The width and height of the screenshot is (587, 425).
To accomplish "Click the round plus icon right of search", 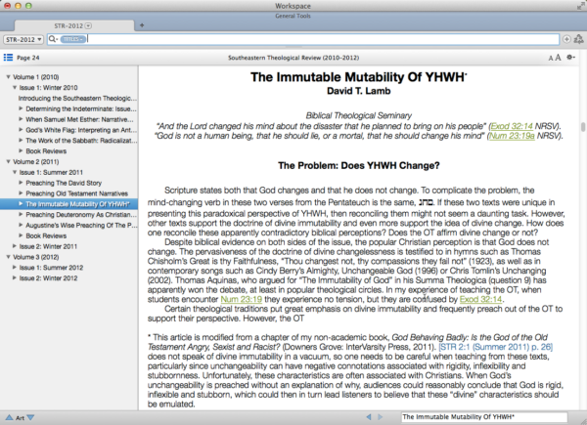I will point(567,40).
